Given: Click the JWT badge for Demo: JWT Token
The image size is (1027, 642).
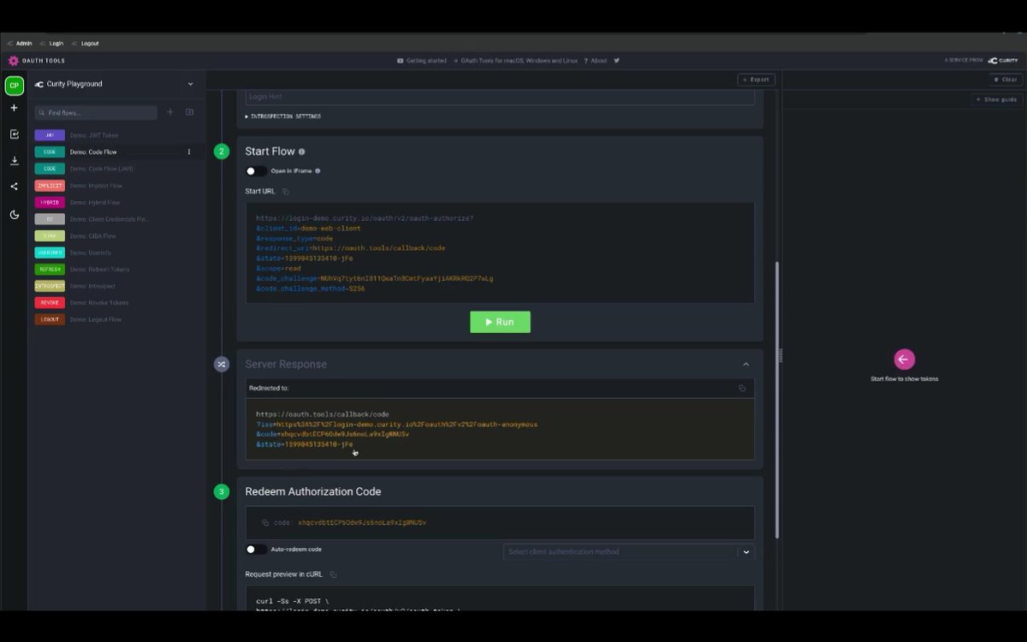Looking at the screenshot, I should (50, 135).
